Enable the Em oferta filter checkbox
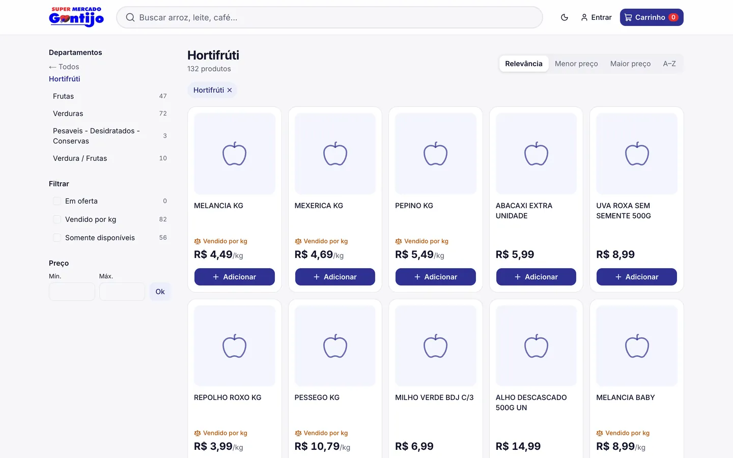Screen dimensions: 733x458 57,201
